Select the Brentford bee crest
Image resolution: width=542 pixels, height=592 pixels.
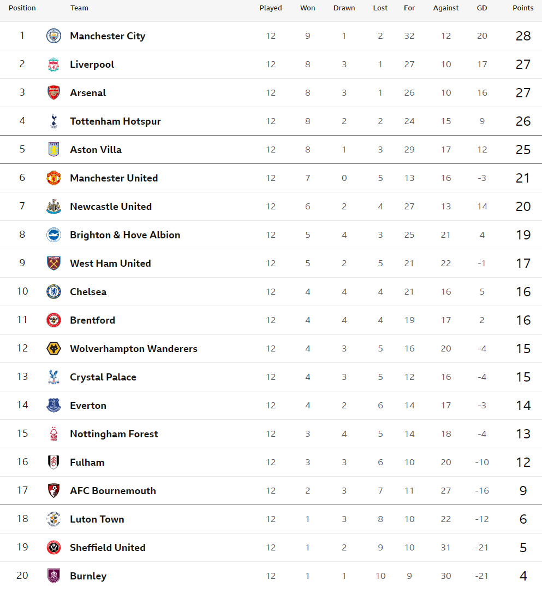coord(53,320)
